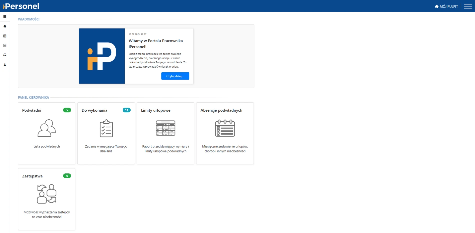Go to Mój Pulpit in header

pyautogui.click(x=446, y=7)
